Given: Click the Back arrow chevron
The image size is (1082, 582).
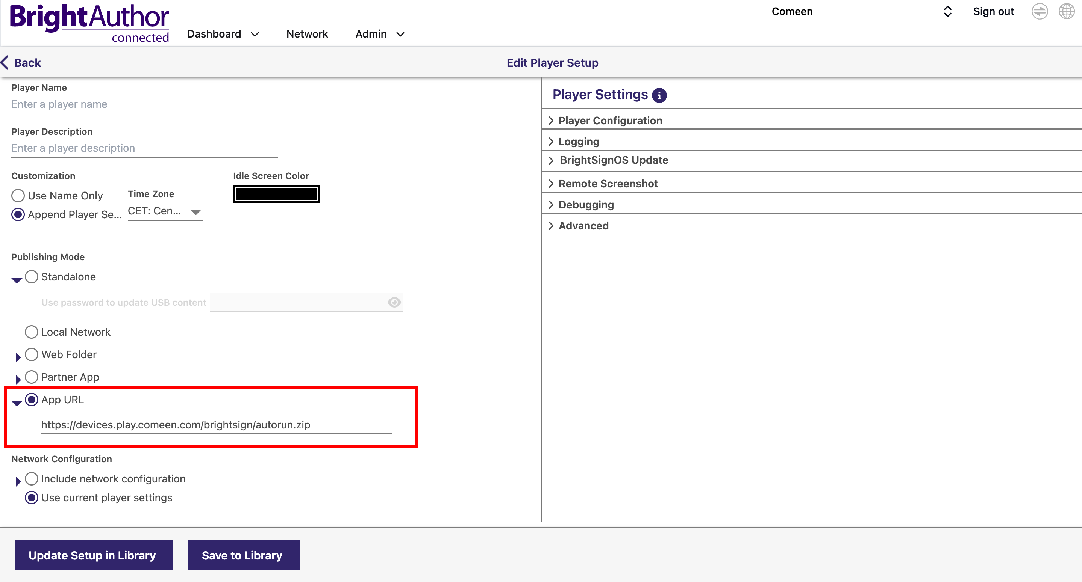Looking at the screenshot, I should [5, 63].
